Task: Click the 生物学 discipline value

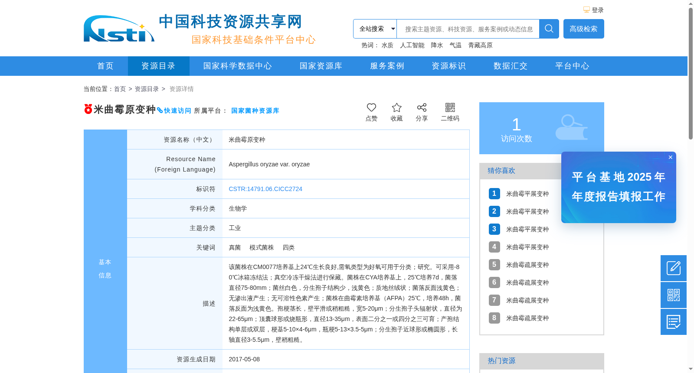Action: point(238,208)
